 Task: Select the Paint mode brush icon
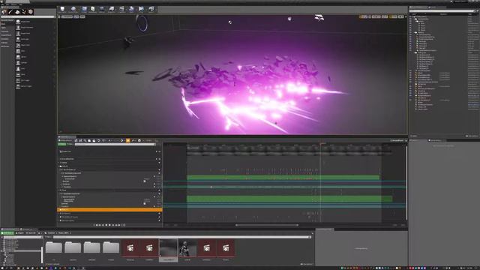10,12
